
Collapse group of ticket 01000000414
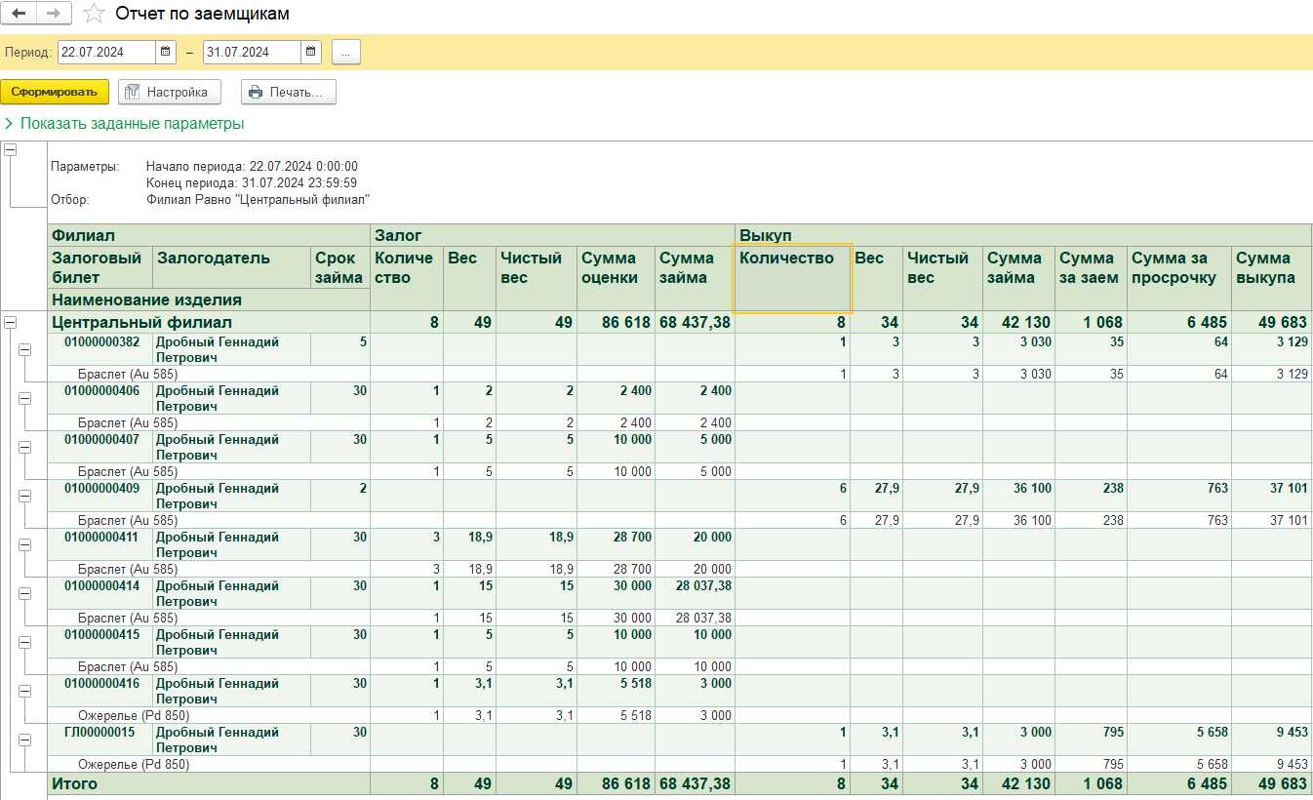pos(25,593)
